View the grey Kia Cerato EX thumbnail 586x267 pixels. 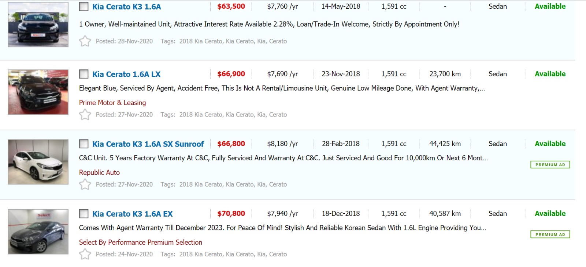pos(38,232)
